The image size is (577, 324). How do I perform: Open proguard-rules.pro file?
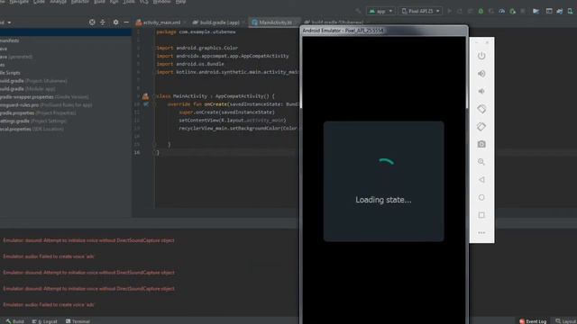click(x=46, y=105)
